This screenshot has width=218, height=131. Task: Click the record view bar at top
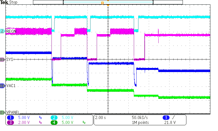coord(108,2)
